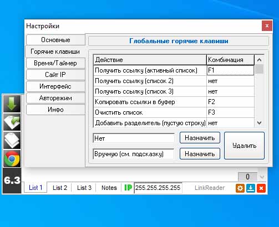Click the 0 counter field
The height and width of the screenshot is (227, 279).
247,177
